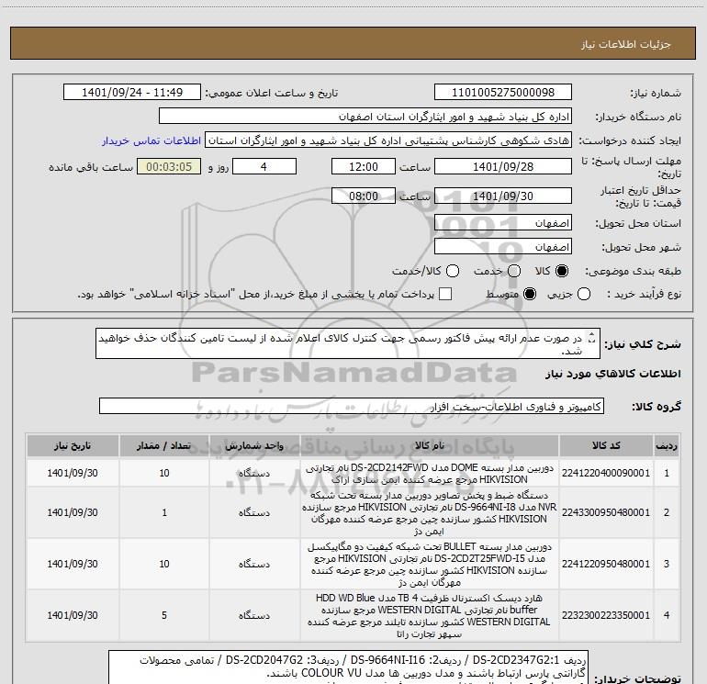Click quantity 10 in row 3
Screen dimensions: 707x684
click(x=164, y=564)
